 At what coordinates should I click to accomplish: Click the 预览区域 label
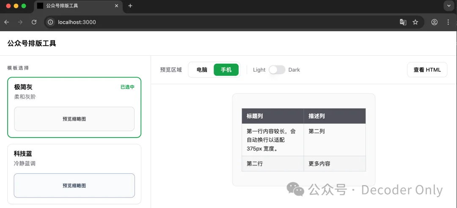click(x=171, y=70)
